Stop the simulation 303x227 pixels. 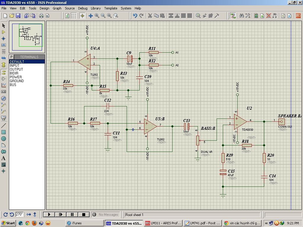(84, 215)
